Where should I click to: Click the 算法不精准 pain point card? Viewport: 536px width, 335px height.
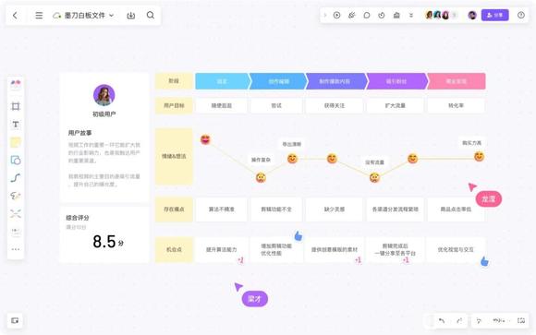(221, 209)
